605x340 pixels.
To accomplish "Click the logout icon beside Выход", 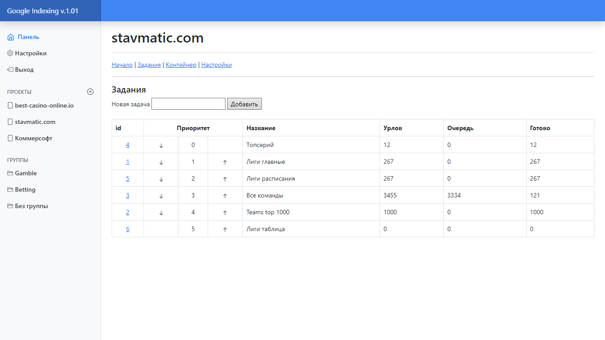I will [10, 70].
